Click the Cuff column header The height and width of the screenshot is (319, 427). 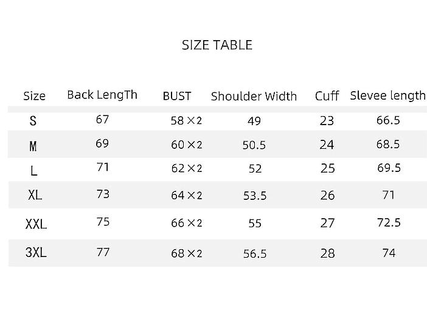pyautogui.click(x=327, y=96)
